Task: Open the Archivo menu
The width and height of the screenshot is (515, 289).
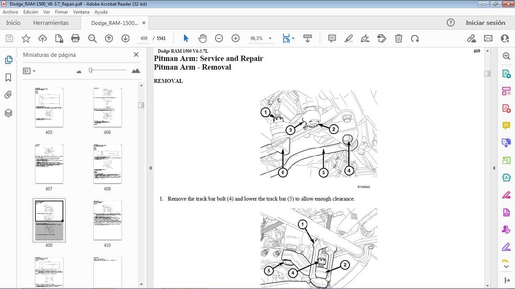Action: (11, 12)
